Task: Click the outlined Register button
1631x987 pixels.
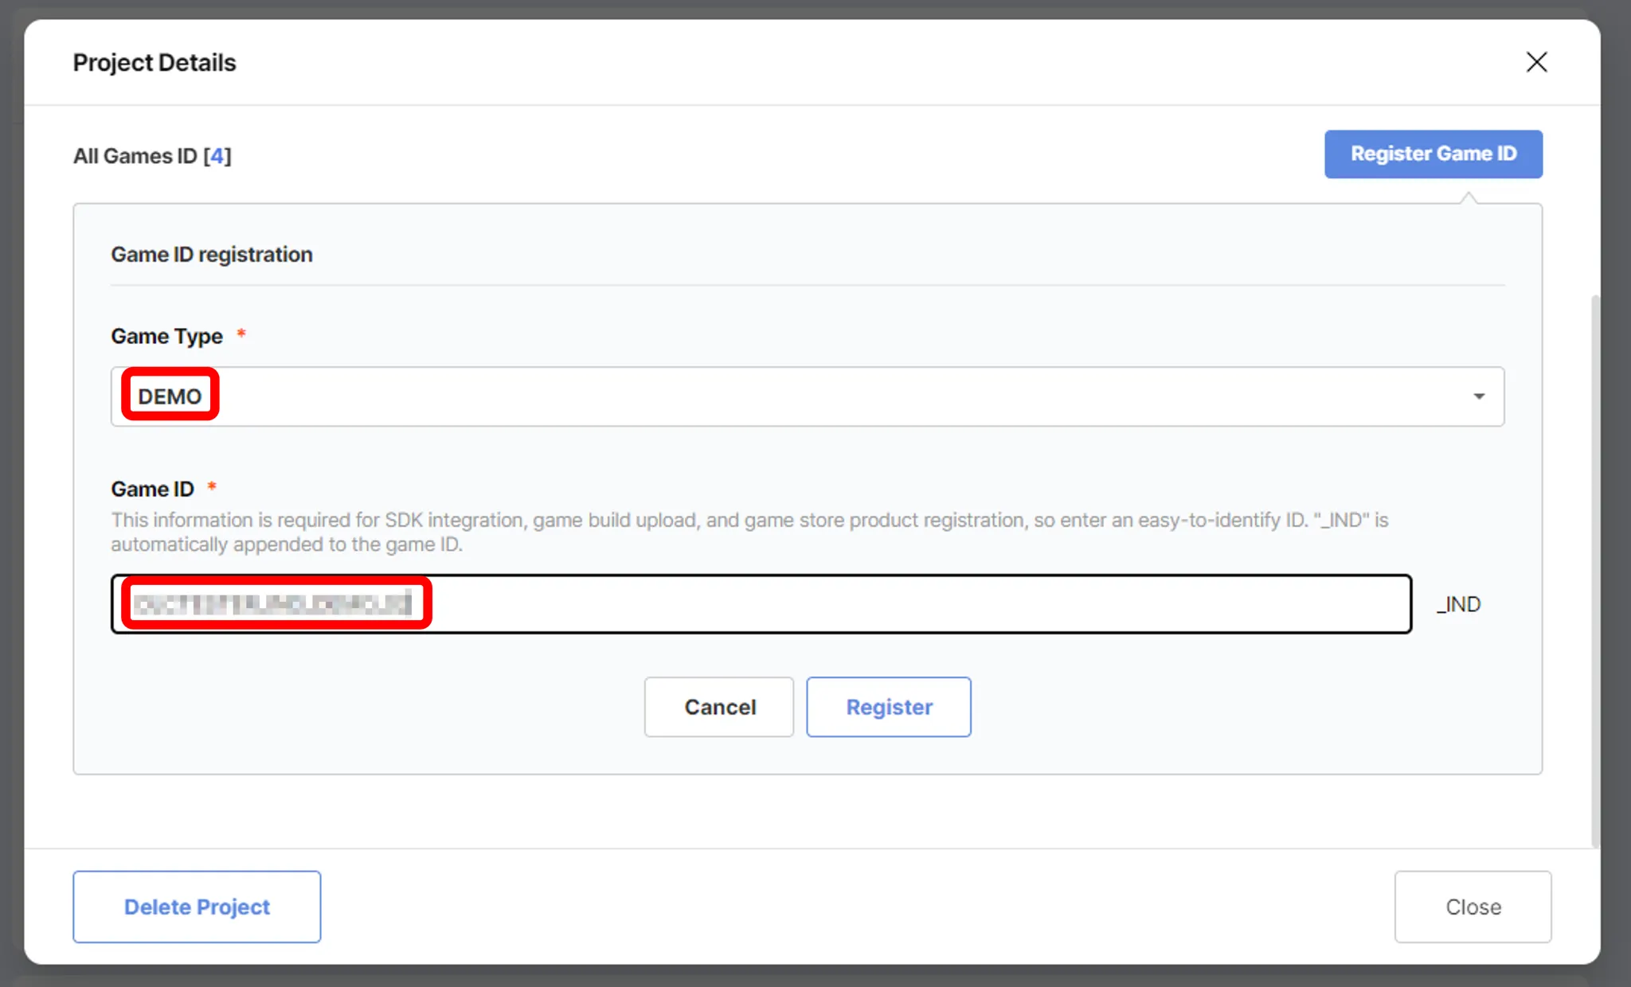Action: [x=888, y=707]
